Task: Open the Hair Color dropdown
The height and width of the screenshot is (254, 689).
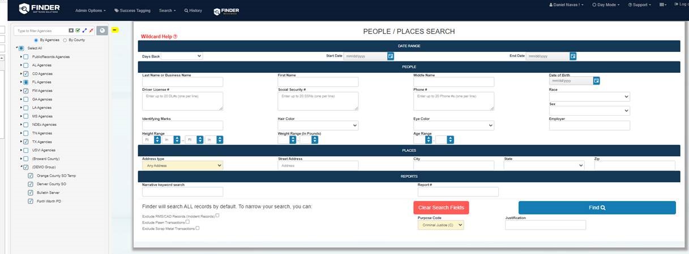Action: [318, 125]
